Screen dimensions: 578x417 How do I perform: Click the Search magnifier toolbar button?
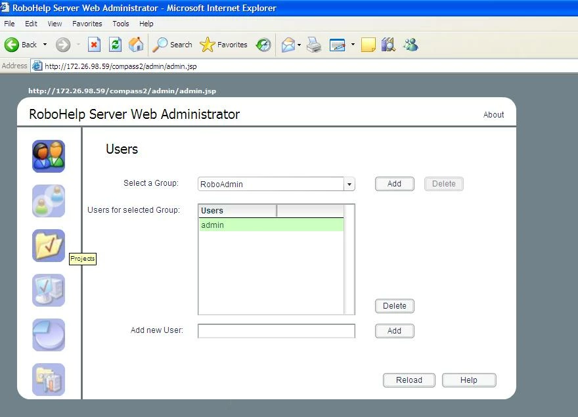pyautogui.click(x=173, y=45)
